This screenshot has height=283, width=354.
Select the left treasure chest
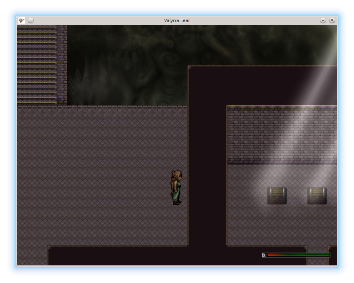click(277, 196)
